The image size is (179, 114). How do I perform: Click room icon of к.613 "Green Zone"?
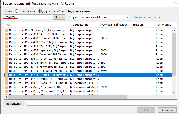click(x=7, y=59)
